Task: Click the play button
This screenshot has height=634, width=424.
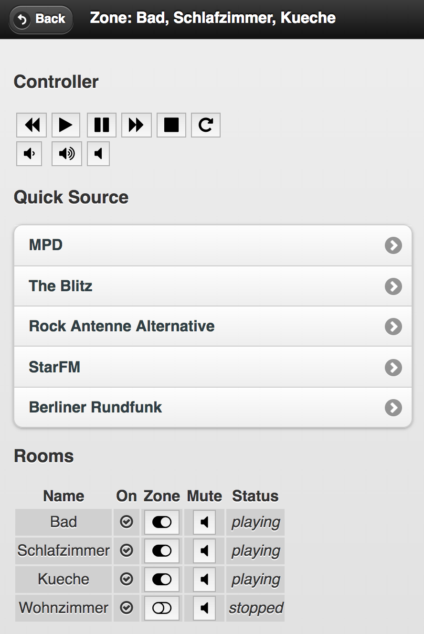Action: click(66, 125)
